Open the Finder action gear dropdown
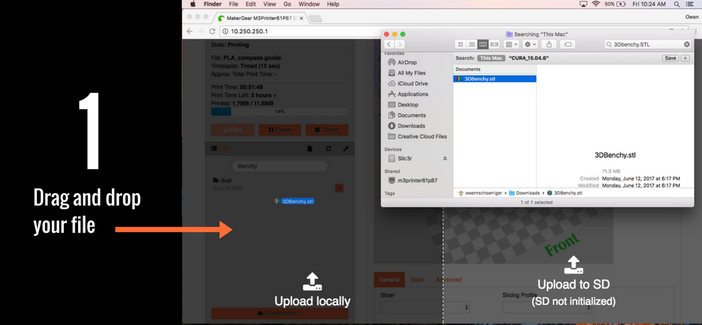The height and width of the screenshot is (325, 702). [x=530, y=44]
